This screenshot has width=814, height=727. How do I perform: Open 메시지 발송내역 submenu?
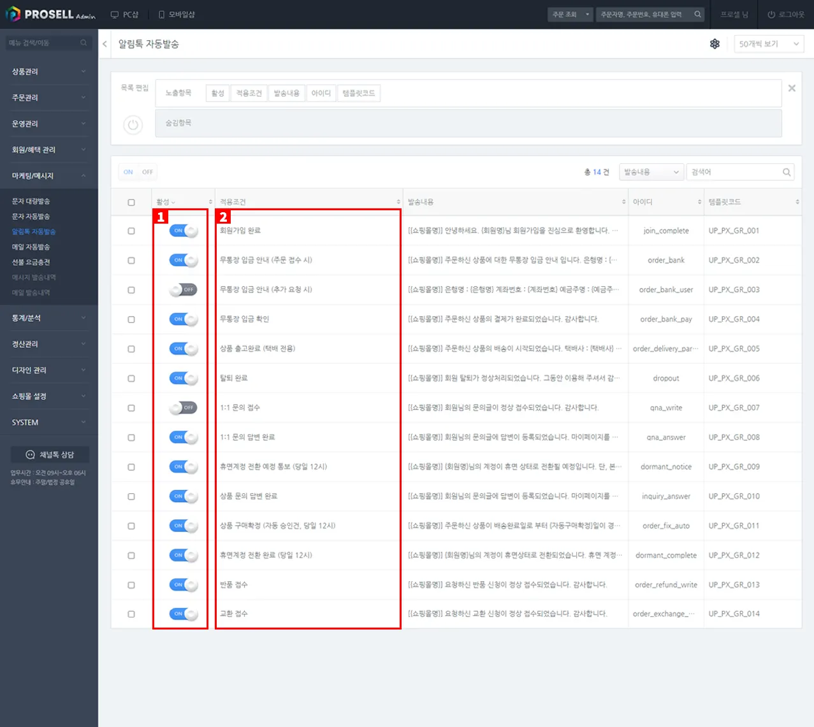pos(34,278)
